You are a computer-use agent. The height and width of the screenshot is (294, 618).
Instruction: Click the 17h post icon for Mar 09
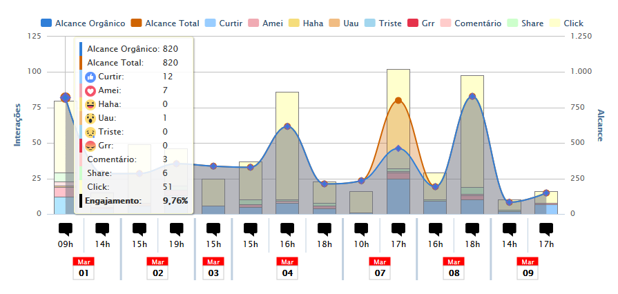click(x=545, y=229)
